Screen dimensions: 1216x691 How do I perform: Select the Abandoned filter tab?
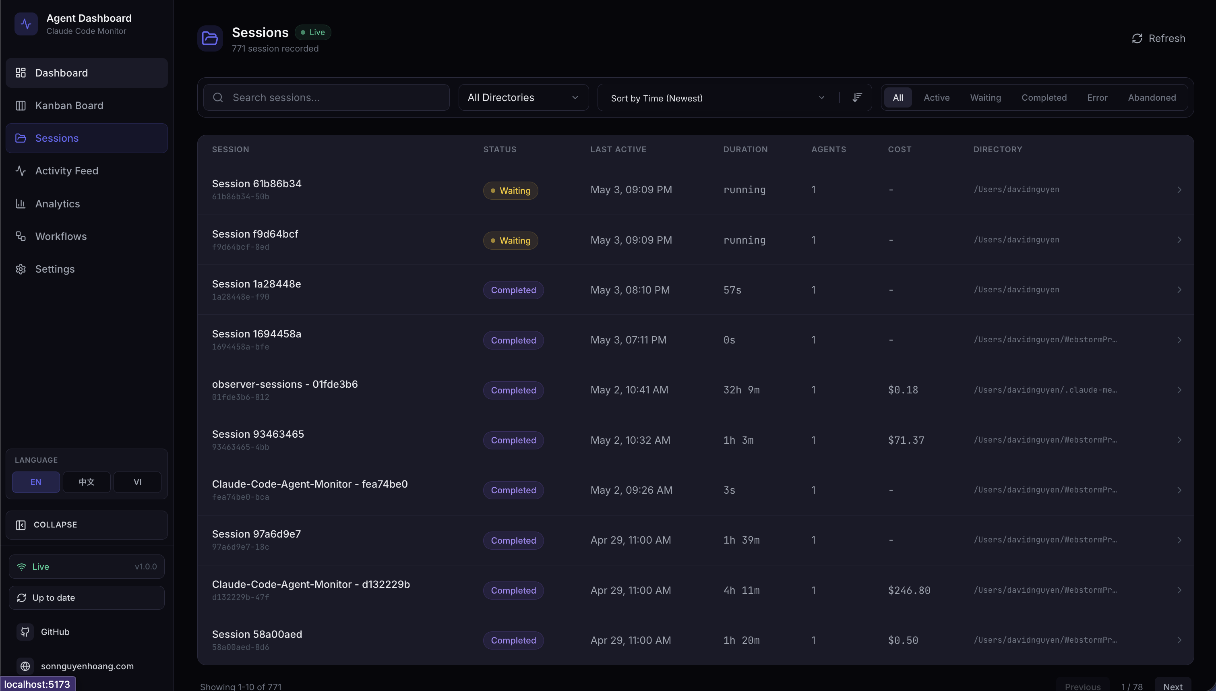[x=1152, y=97]
